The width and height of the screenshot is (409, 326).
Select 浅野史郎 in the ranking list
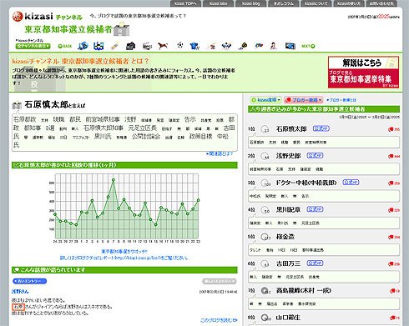pyautogui.click(x=288, y=156)
